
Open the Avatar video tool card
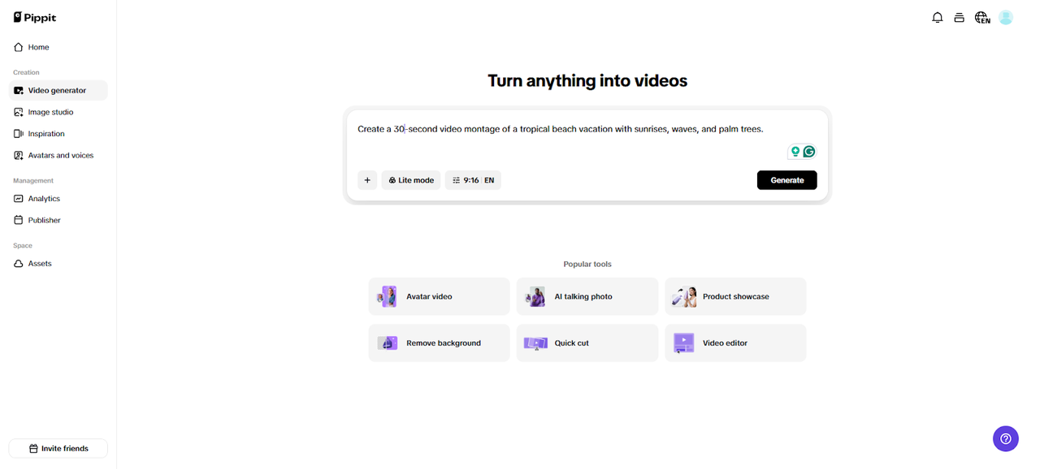pos(439,296)
